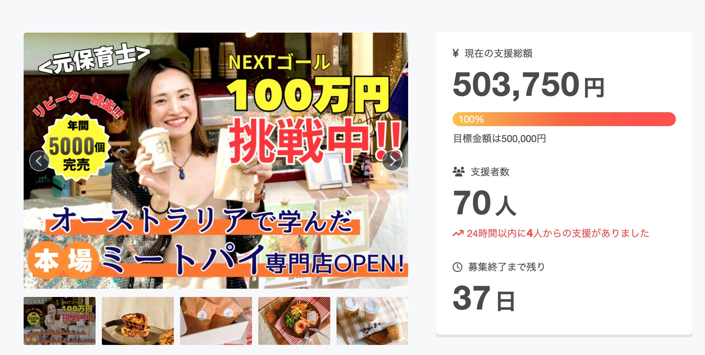Select the coffee cups thumbnail

(372, 321)
